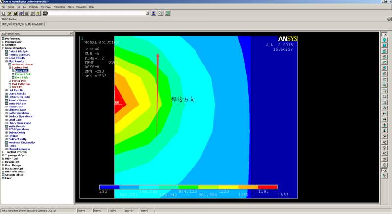Collapse the ANSYS Toolbar panel icon
392x214 pixels.
click(389, 19)
